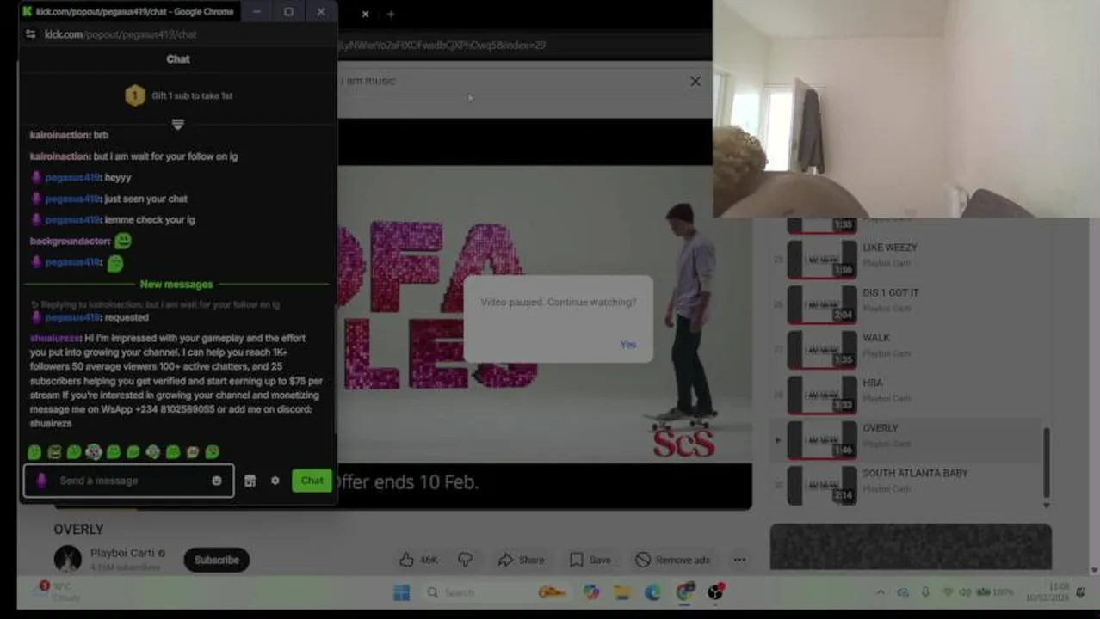This screenshot has width=1100, height=619.
Task: Open notification bell in system tray
Action: 1081,592
